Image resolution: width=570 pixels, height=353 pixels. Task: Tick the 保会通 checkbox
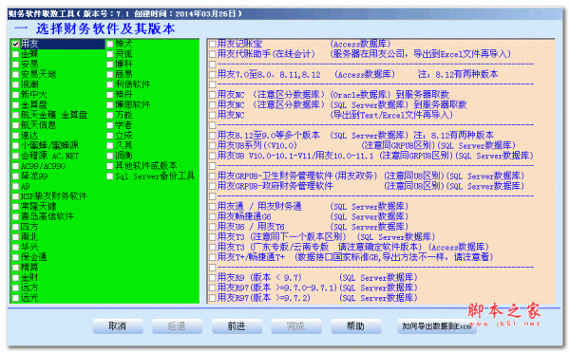coord(15,257)
